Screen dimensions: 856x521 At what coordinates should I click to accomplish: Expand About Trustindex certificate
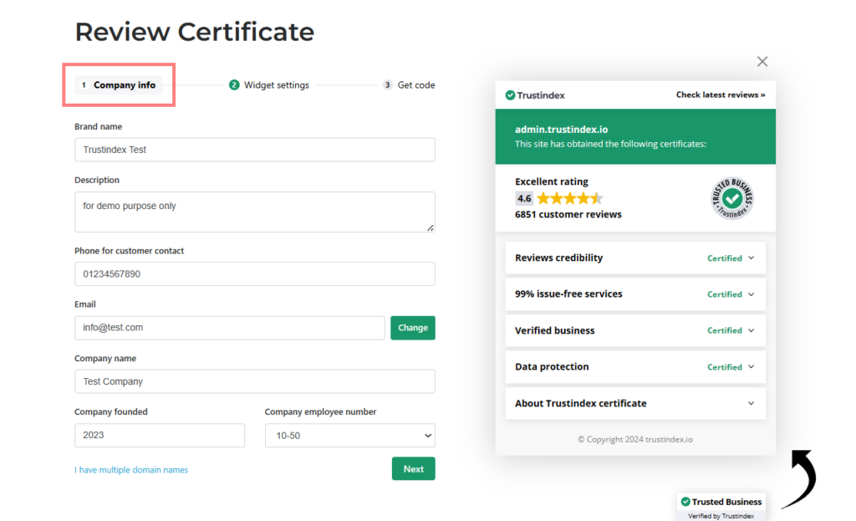(x=634, y=403)
